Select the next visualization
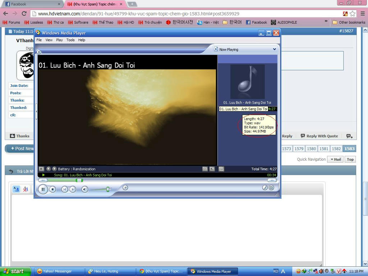The height and width of the screenshot is (276, 368). click(55, 169)
